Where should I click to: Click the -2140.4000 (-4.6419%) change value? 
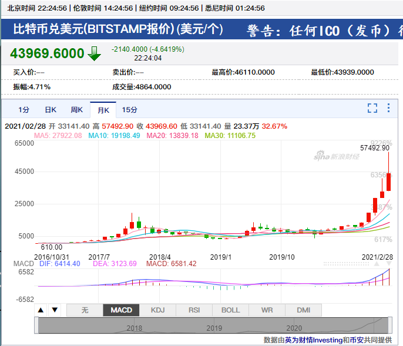(x=148, y=49)
